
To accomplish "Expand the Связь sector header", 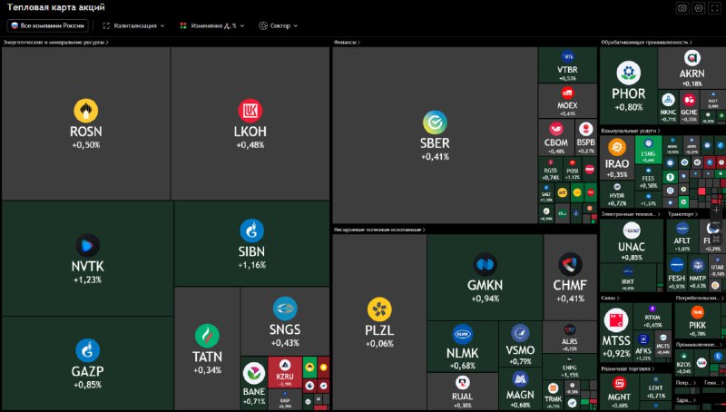I will pyautogui.click(x=610, y=299).
